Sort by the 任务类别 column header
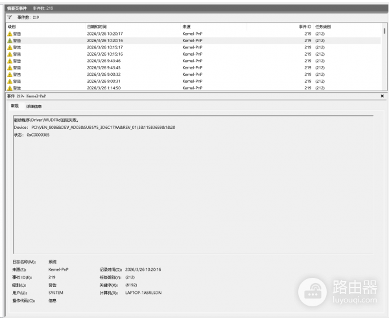The height and width of the screenshot is (318, 389). coord(323,27)
